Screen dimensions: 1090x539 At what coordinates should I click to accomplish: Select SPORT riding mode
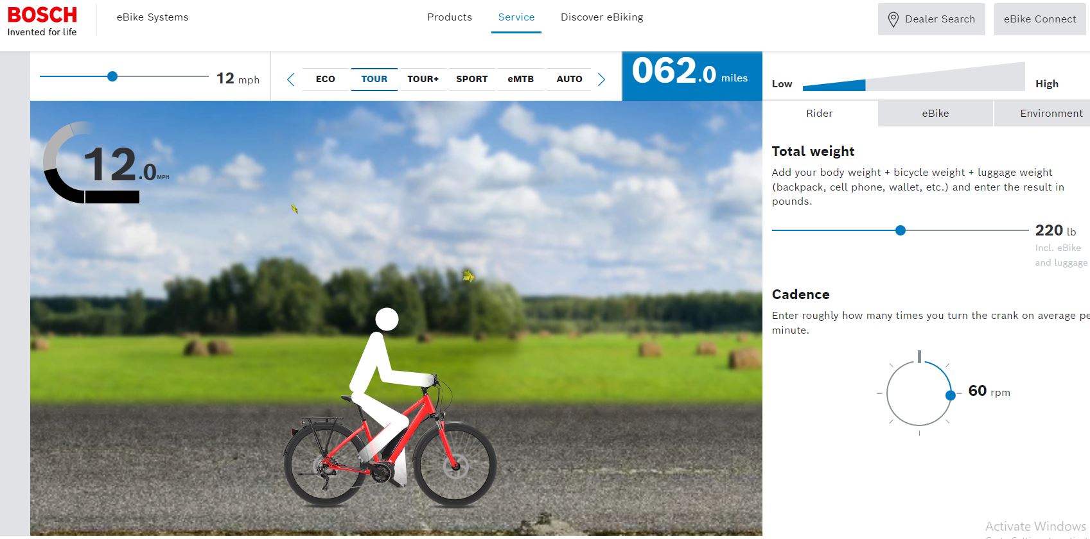coord(472,79)
